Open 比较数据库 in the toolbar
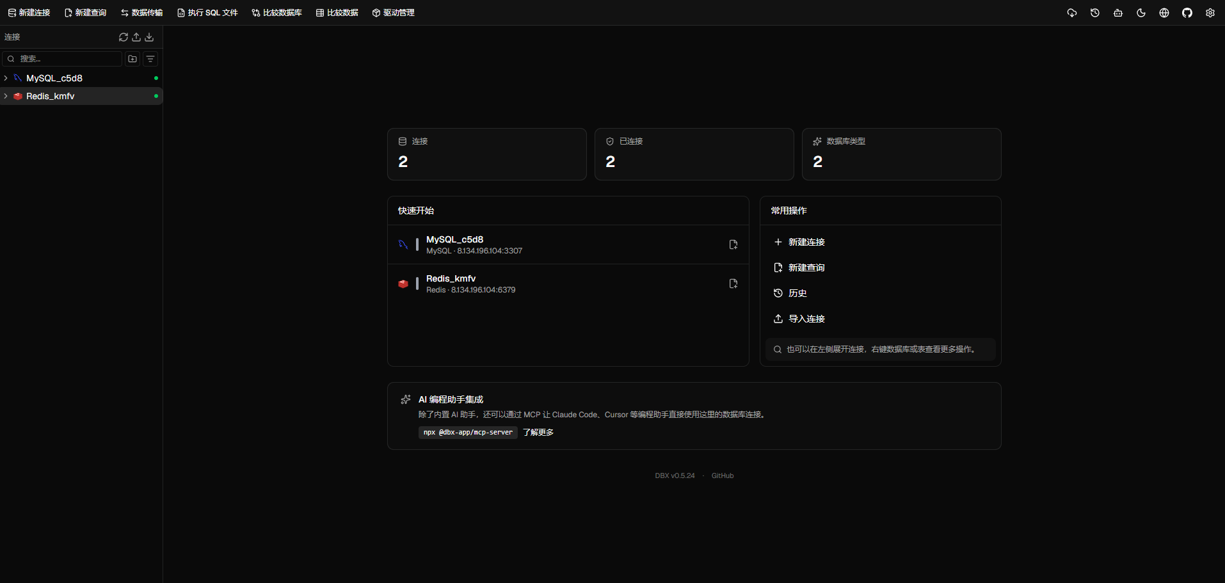1225x583 pixels. click(276, 13)
